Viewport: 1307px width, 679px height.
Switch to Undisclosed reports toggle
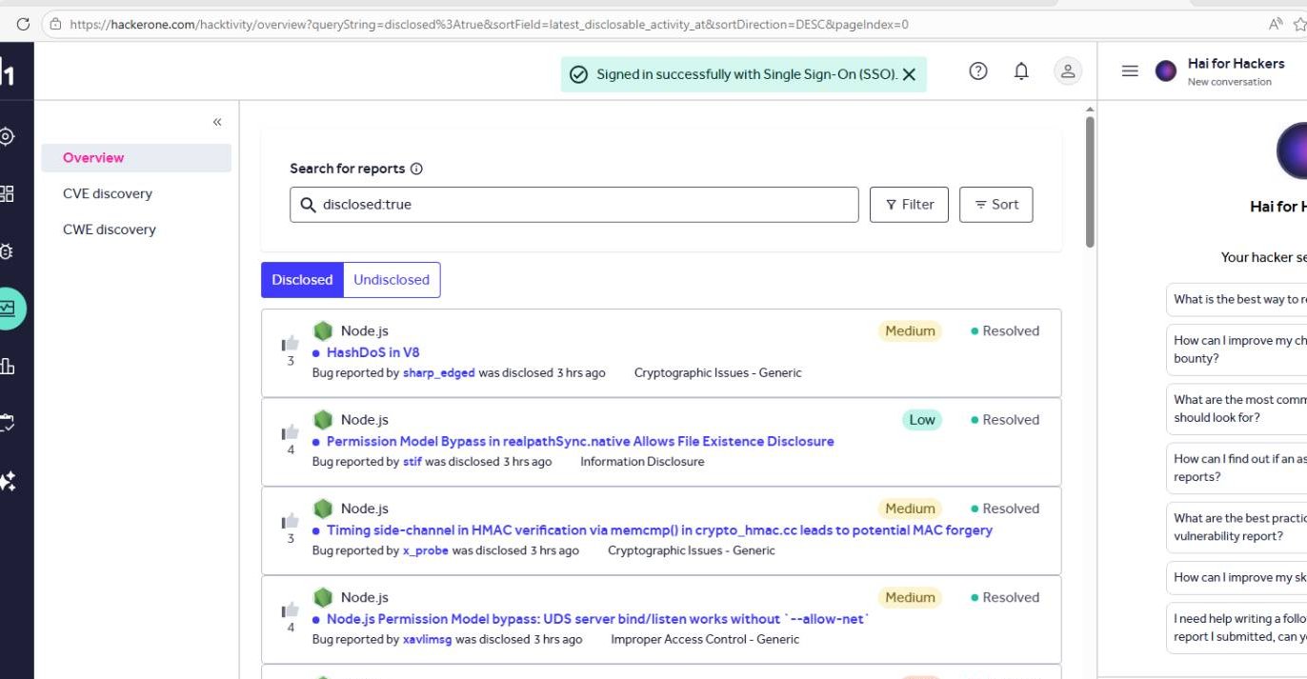pos(392,280)
